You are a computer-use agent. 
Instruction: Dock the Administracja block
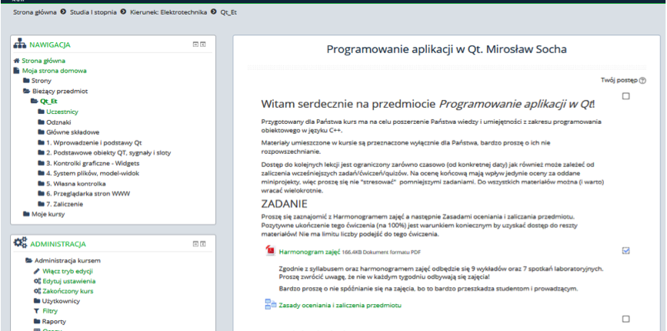click(203, 244)
